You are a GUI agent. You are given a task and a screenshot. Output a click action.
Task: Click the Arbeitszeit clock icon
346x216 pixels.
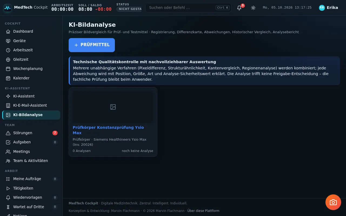(8, 50)
